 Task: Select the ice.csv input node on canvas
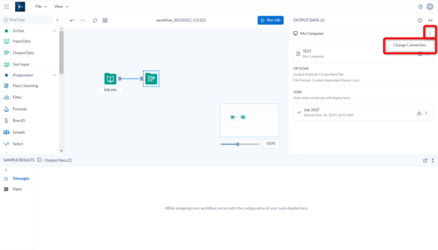click(110, 79)
